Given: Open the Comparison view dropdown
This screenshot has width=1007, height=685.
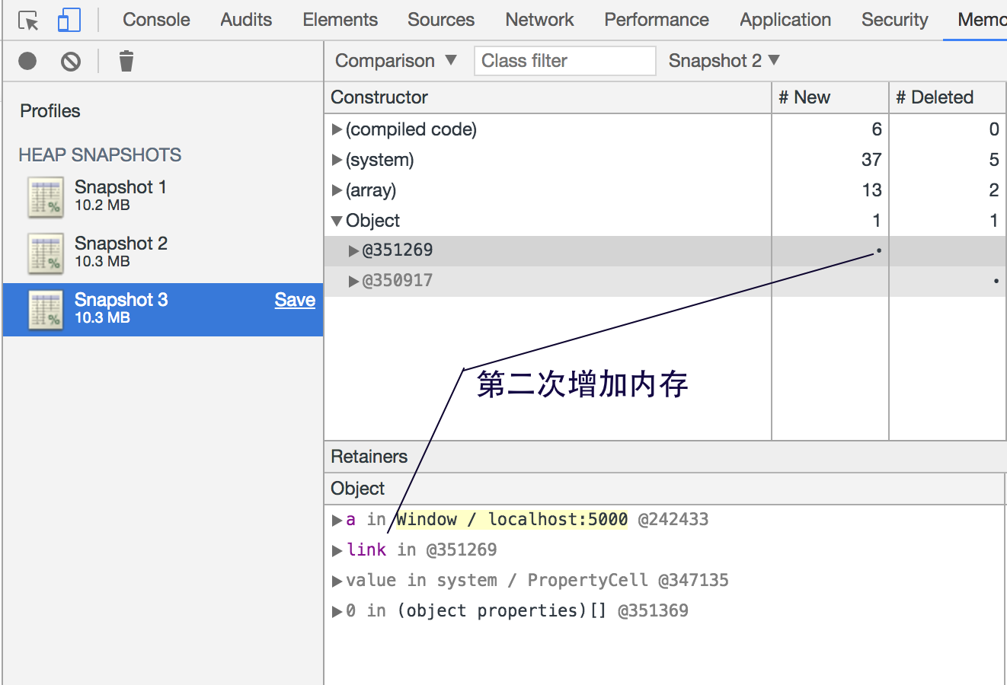Looking at the screenshot, I should [x=396, y=61].
